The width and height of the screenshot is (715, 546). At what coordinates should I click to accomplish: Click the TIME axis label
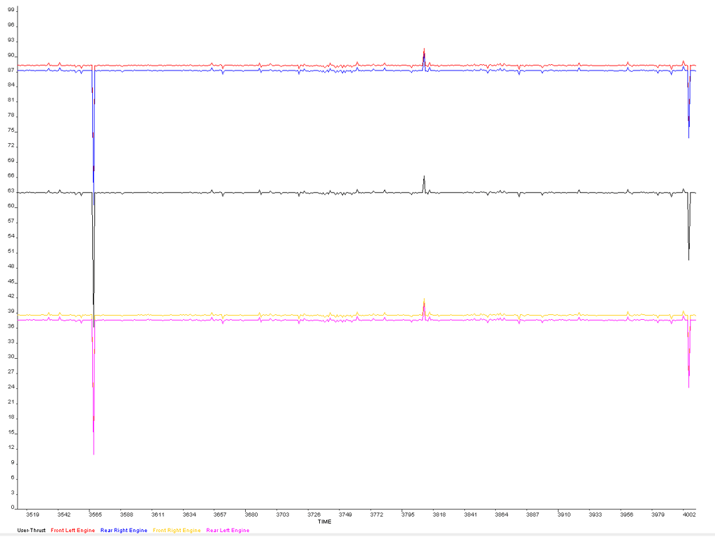[323, 521]
